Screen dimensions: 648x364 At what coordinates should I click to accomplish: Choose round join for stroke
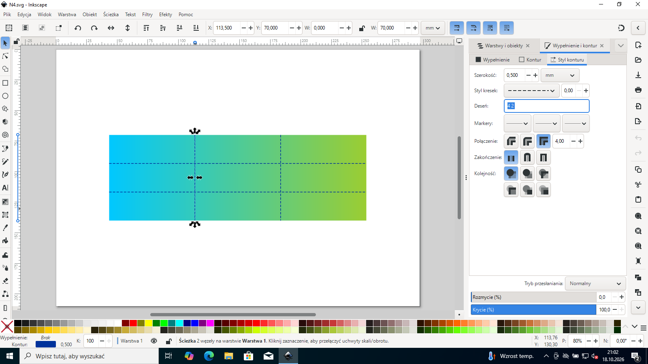527,141
